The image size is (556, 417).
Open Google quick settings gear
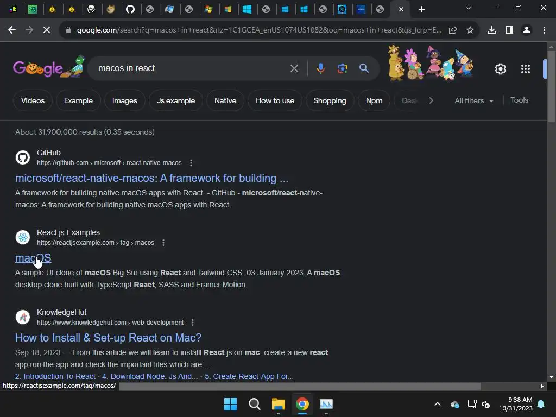[500, 69]
